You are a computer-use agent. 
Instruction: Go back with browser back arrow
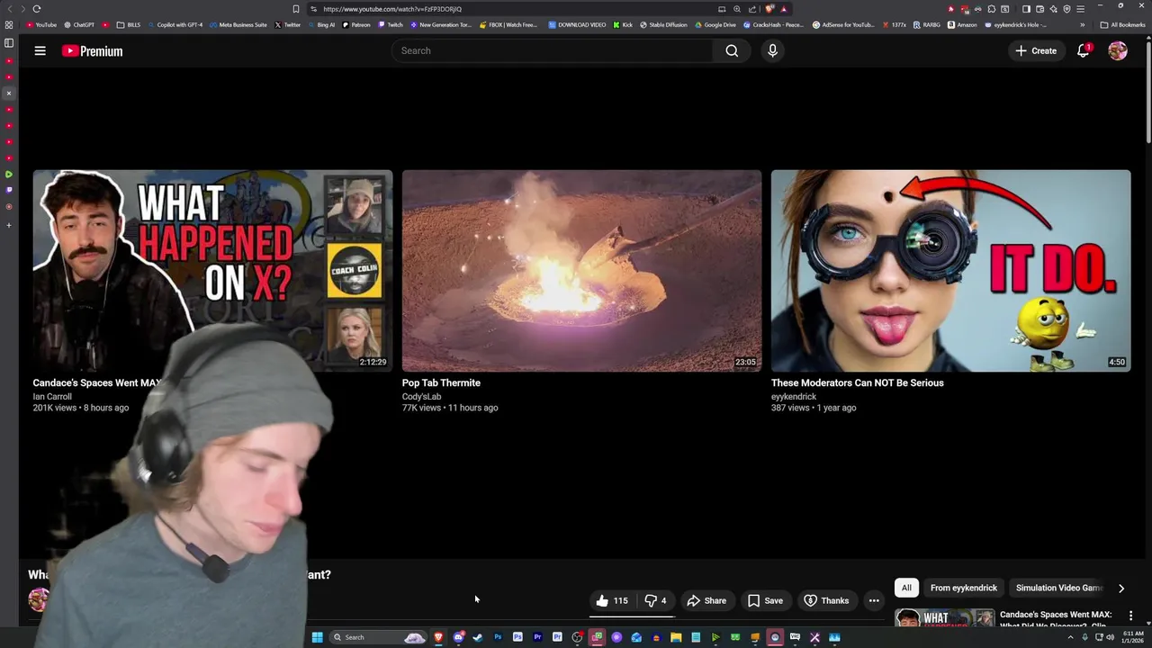point(11,9)
